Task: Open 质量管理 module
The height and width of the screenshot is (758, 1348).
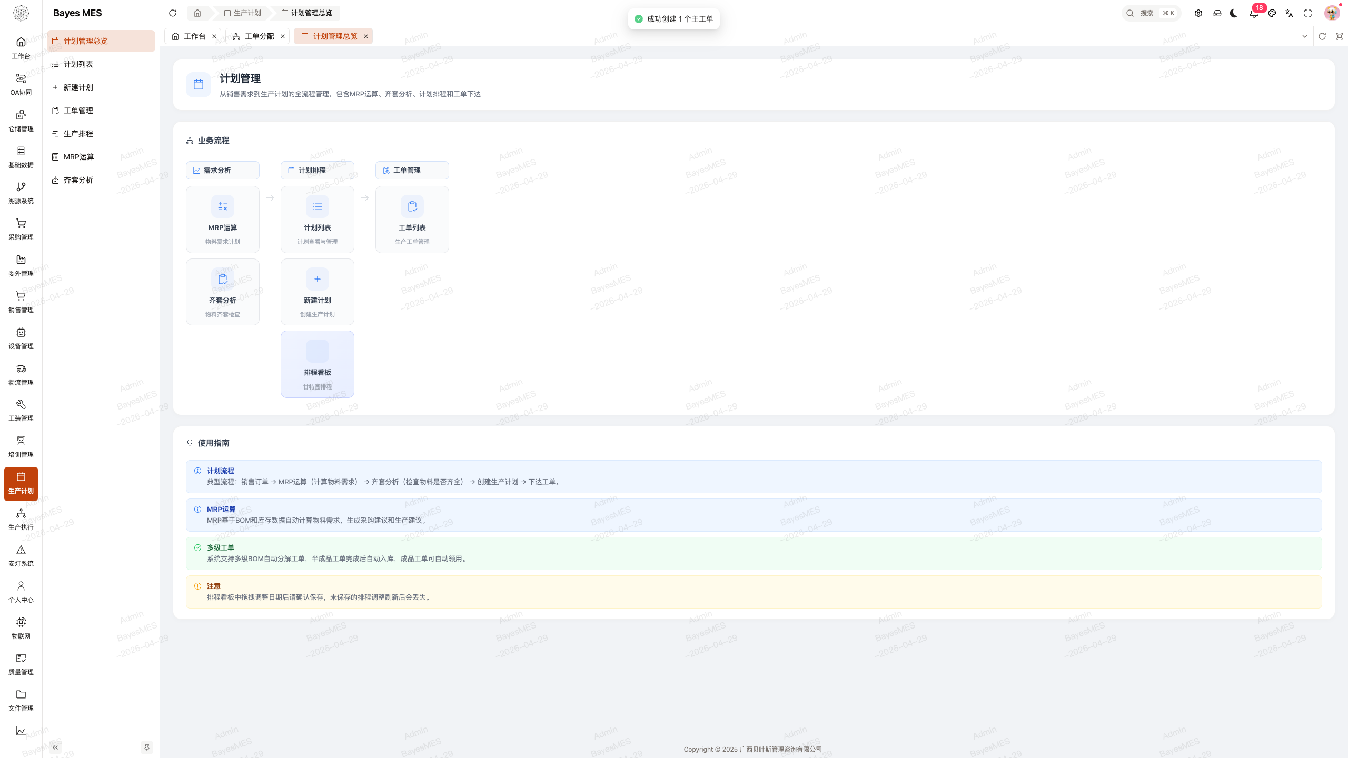Action: point(21,664)
